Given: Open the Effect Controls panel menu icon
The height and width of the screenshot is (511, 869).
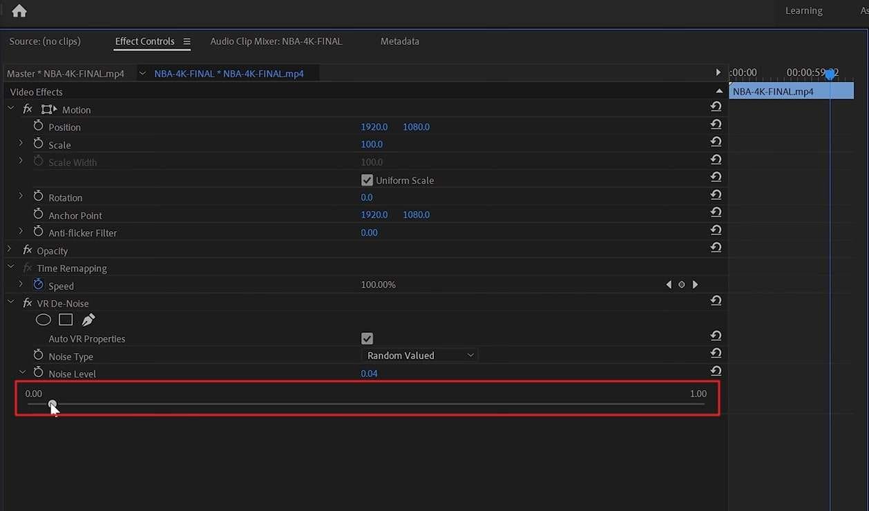Looking at the screenshot, I should pos(187,41).
